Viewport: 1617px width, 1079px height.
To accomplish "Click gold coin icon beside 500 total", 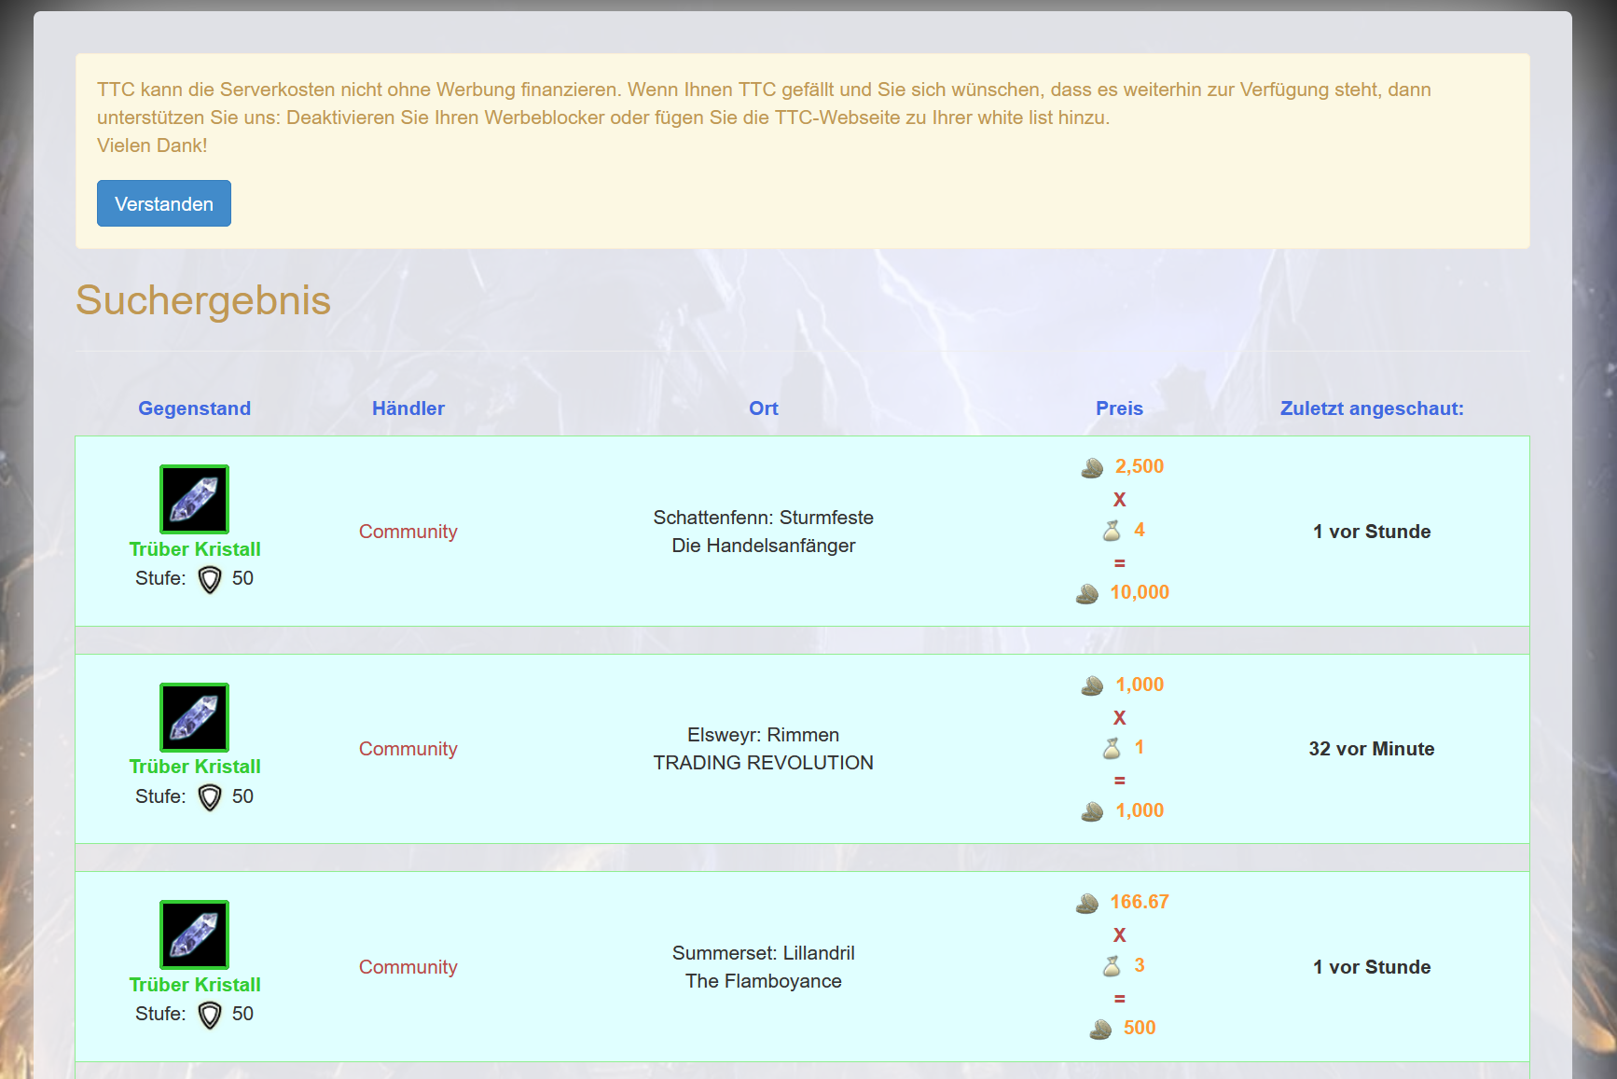I will (x=1100, y=1029).
